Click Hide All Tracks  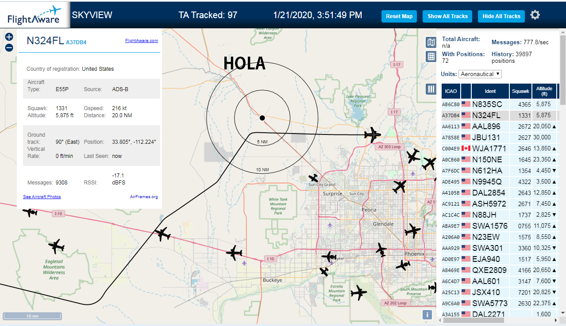[501, 16]
